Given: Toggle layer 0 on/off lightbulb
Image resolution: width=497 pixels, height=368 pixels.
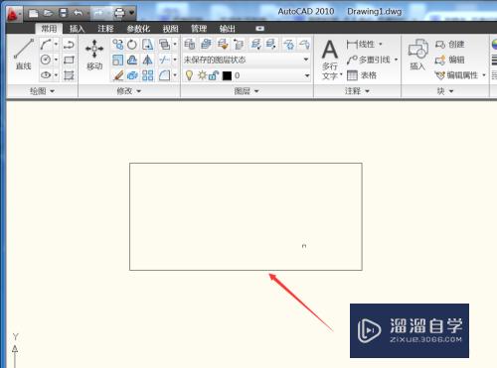Looking at the screenshot, I should [189, 75].
